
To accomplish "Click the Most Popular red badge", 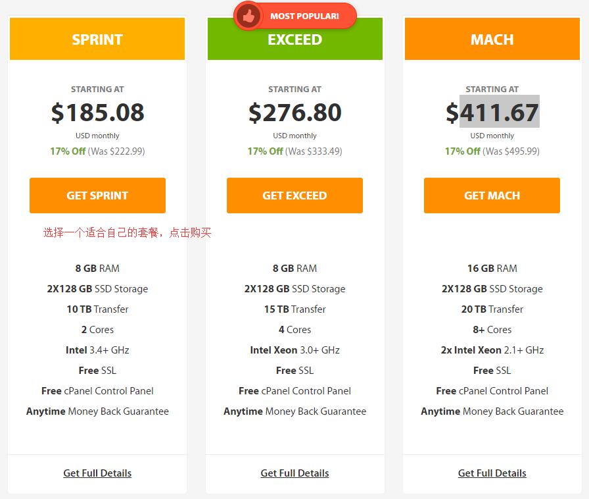I will tap(295, 16).
